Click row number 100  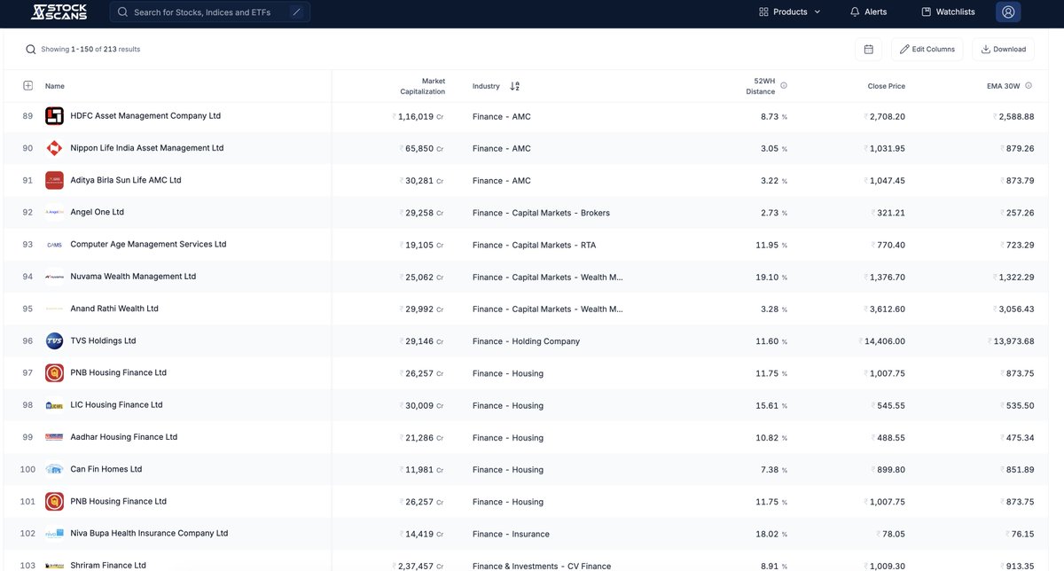(27, 469)
